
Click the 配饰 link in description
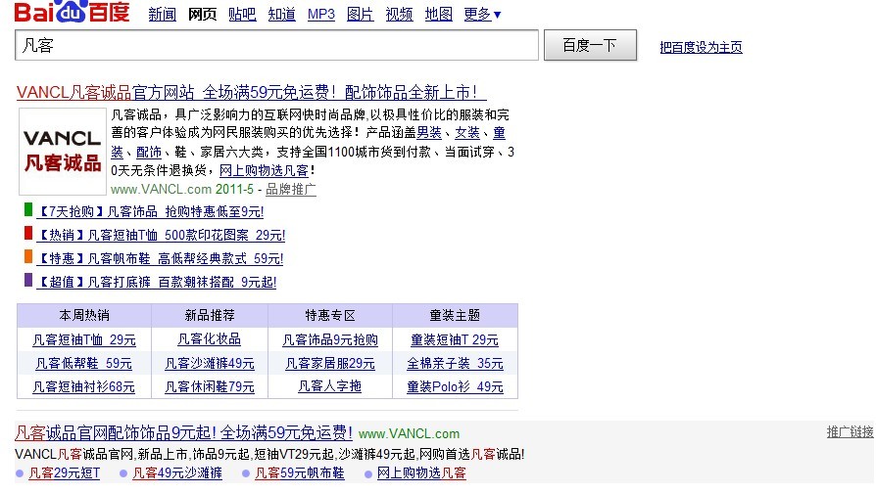[x=149, y=152]
